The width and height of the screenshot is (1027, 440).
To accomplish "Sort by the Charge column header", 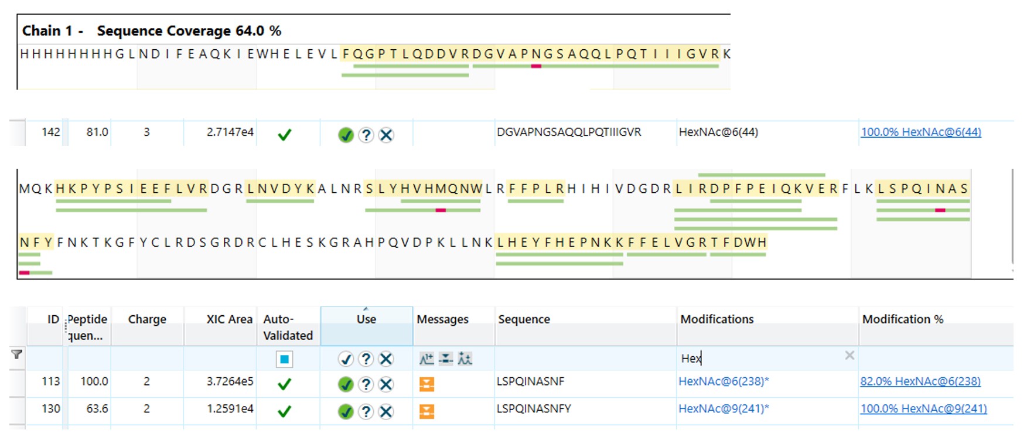I will tap(147, 319).
